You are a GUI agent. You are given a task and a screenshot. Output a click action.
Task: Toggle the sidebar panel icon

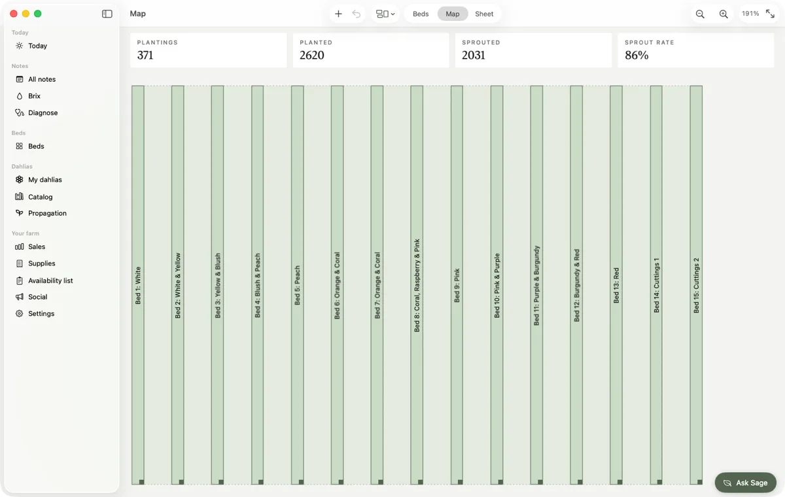(x=107, y=14)
